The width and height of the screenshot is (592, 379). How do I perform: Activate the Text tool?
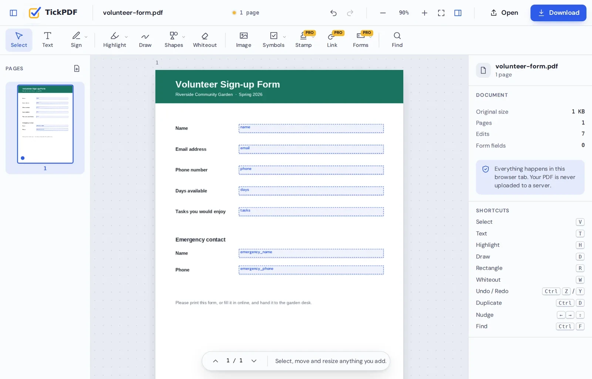[x=47, y=40]
